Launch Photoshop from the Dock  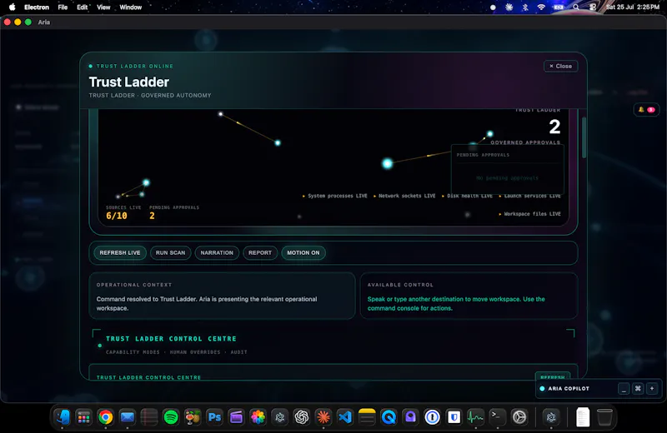click(x=214, y=417)
